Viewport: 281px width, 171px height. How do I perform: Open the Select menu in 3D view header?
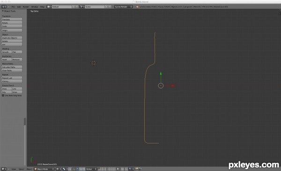click(22, 169)
